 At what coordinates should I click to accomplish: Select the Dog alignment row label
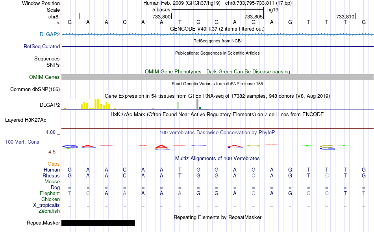click(56, 188)
